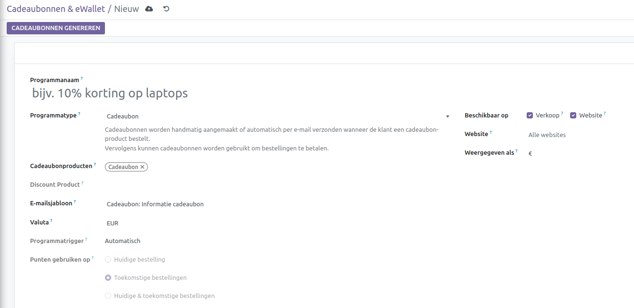Toggle the Website checkbox
634x308 pixels.
573,116
